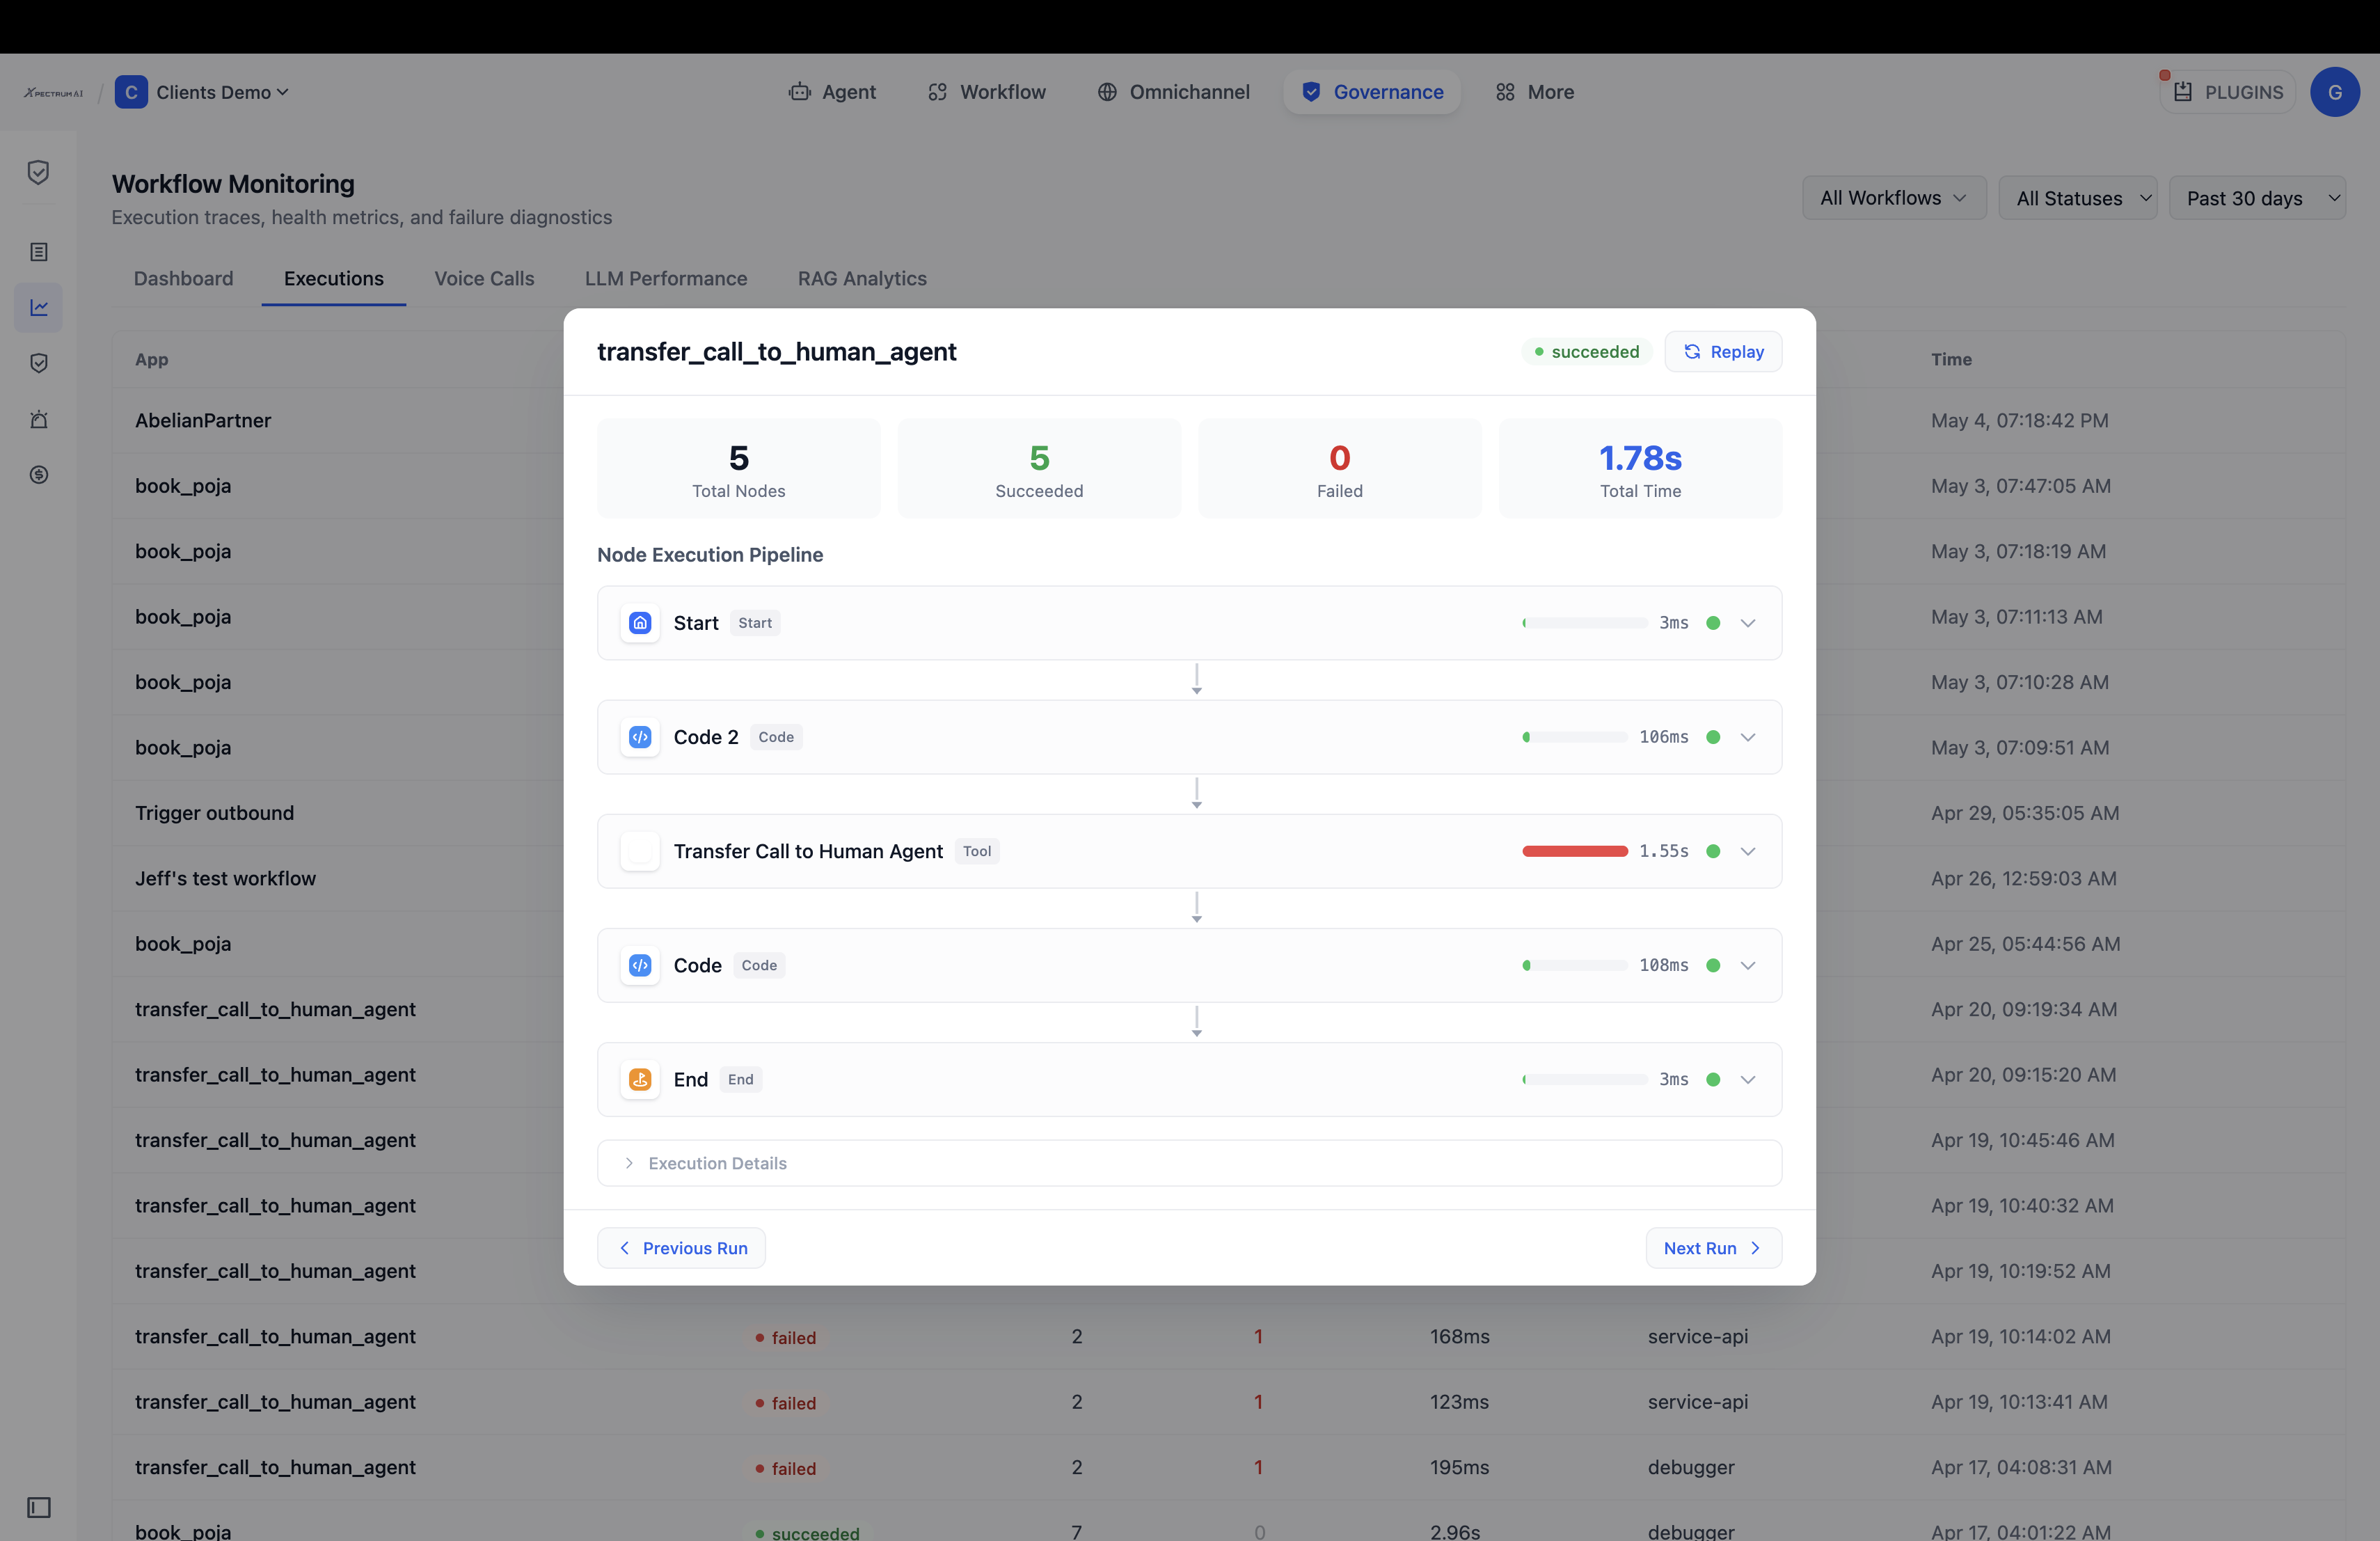The width and height of the screenshot is (2380, 1541).
Task: Click the Start node green status dot
Action: click(1713, 623)
